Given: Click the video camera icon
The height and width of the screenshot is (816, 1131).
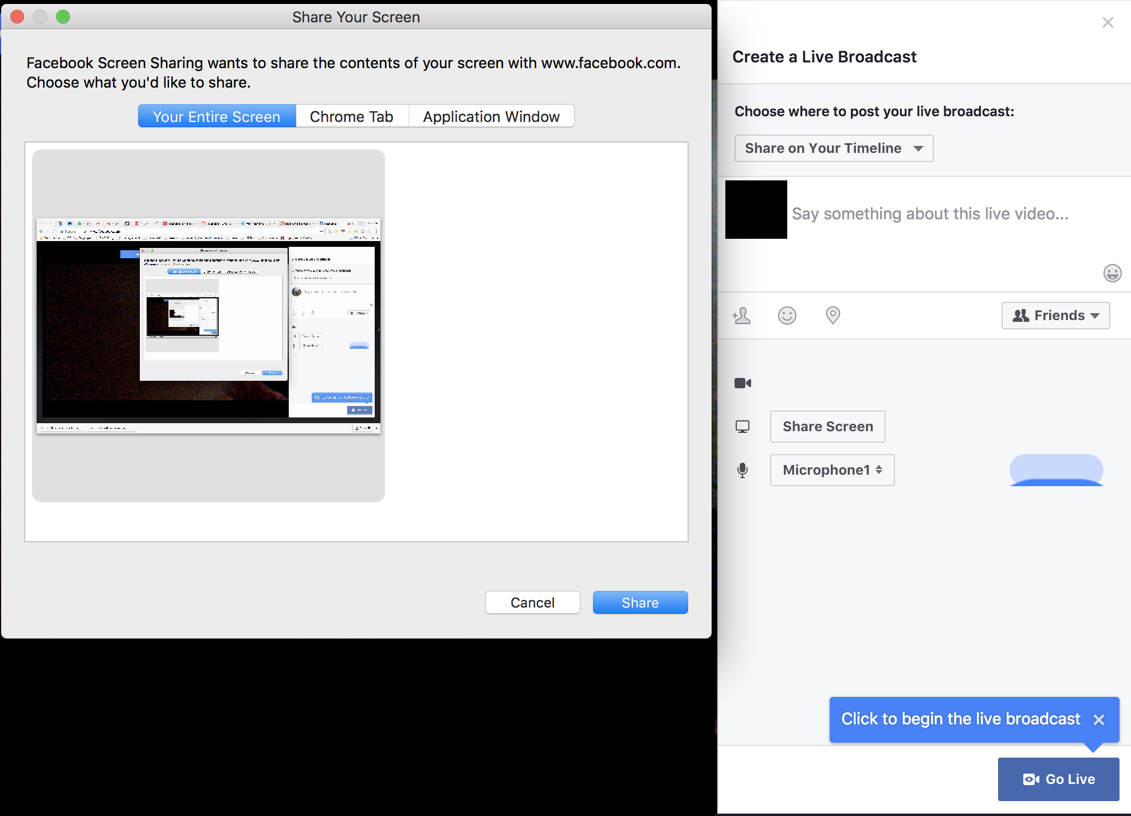Looking at the screenshot, I should (744, 382).
